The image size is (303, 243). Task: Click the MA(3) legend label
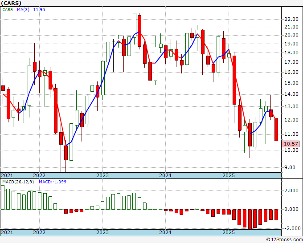[x=23, y=10]
